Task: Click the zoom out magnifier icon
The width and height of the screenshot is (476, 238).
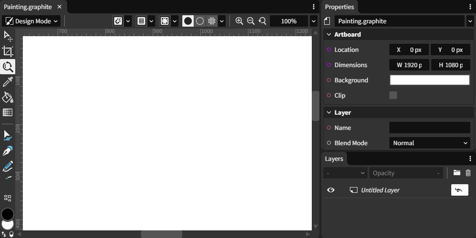Action: (x=251, y=21)
